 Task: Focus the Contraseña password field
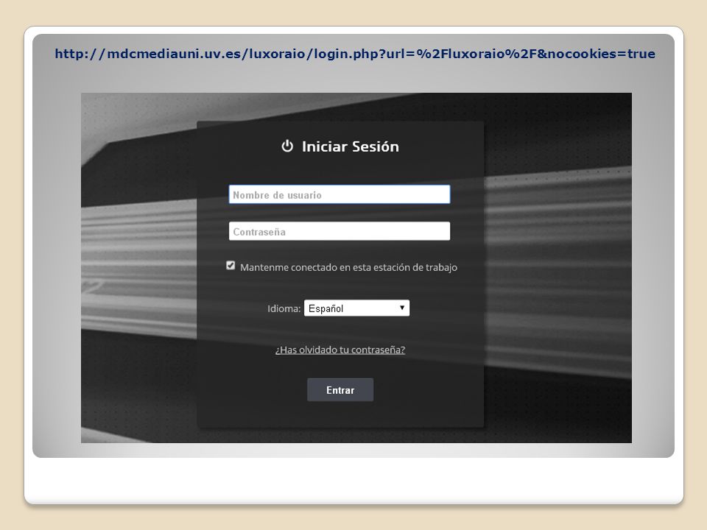point(339,231)
